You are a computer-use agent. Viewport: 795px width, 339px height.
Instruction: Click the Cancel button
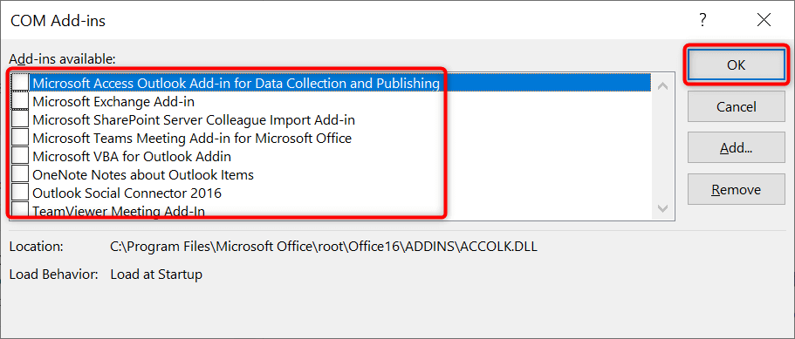point(736,107)
